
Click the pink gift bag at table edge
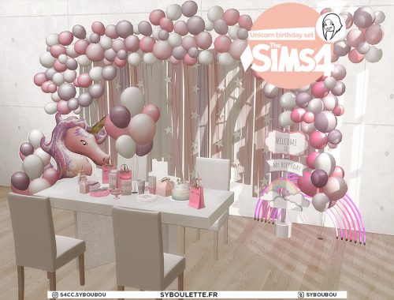click(x=197, y=195)
